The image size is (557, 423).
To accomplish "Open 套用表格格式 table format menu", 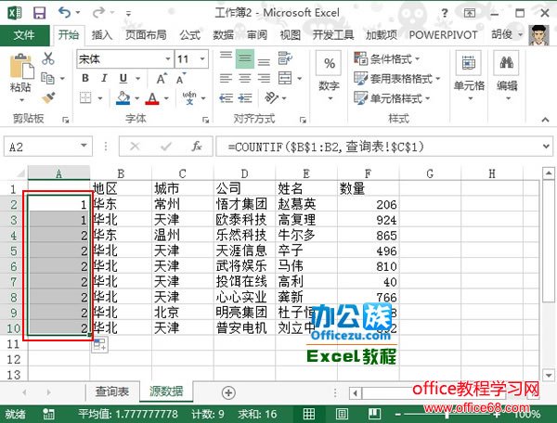I will pos(397,79).
